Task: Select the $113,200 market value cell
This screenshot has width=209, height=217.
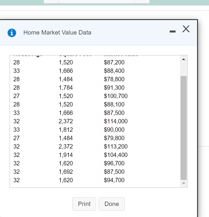Action: (x=116, y=147)
